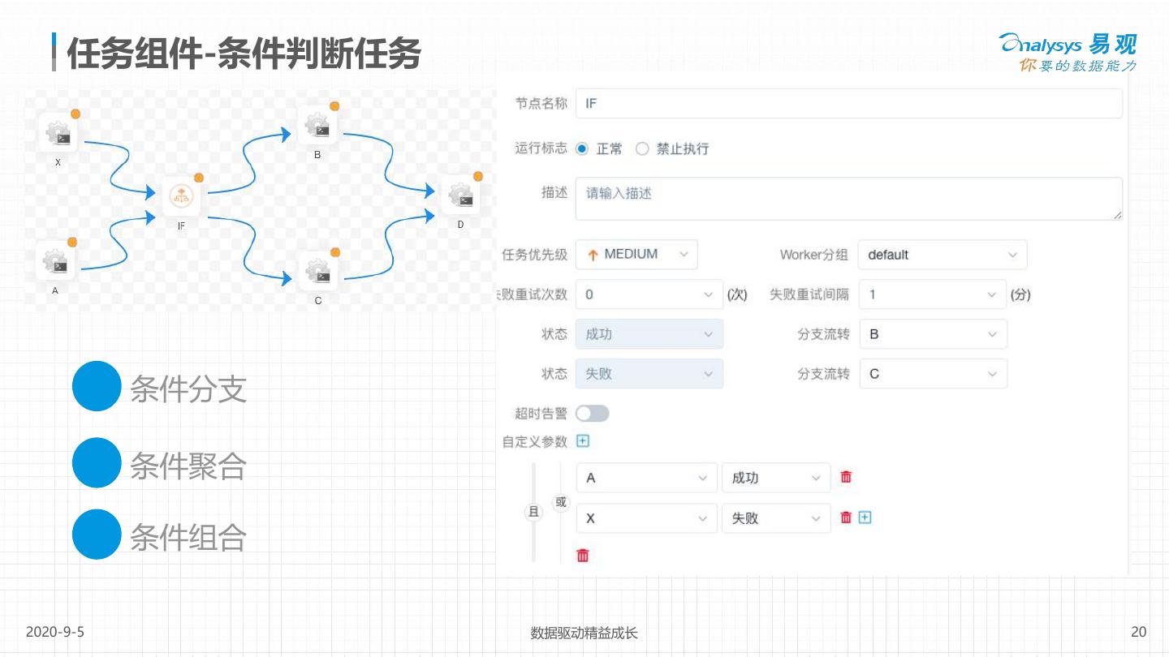The image size is (1169, 657).
Task: Open the 失败 status dropdown beside X
Action: click(776, 517)
